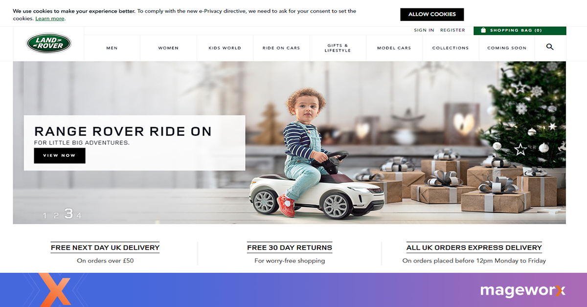Click the Range Rover ride-on hero image
The image size is (587, 307).
(289, 143)
